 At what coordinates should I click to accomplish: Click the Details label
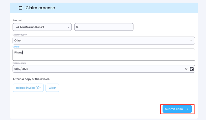click(17, 47)
